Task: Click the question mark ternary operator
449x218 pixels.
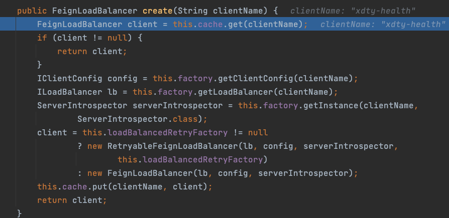Action: [80, 146]
